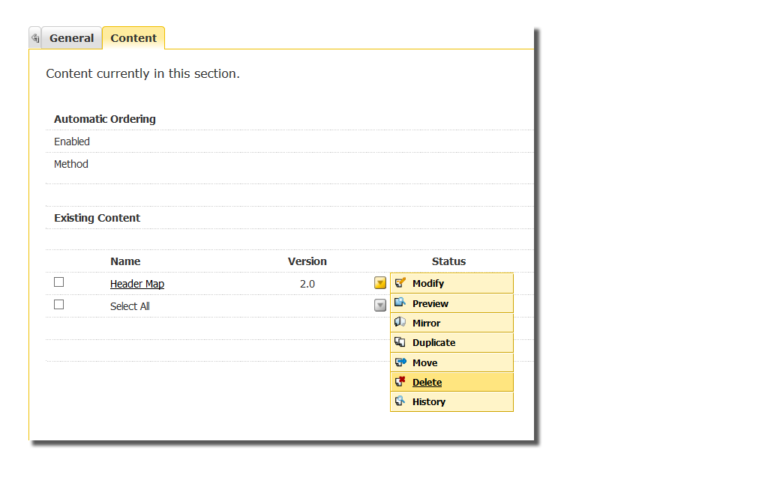The image size is (768, 492).
Task: Collapse the yellow Header Map actions dropdown
Action: click(x=380, y=283)
